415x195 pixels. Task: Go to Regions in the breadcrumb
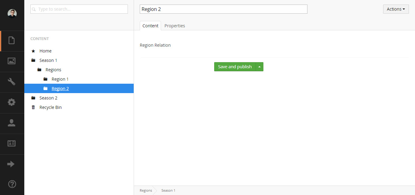(146, 190)
